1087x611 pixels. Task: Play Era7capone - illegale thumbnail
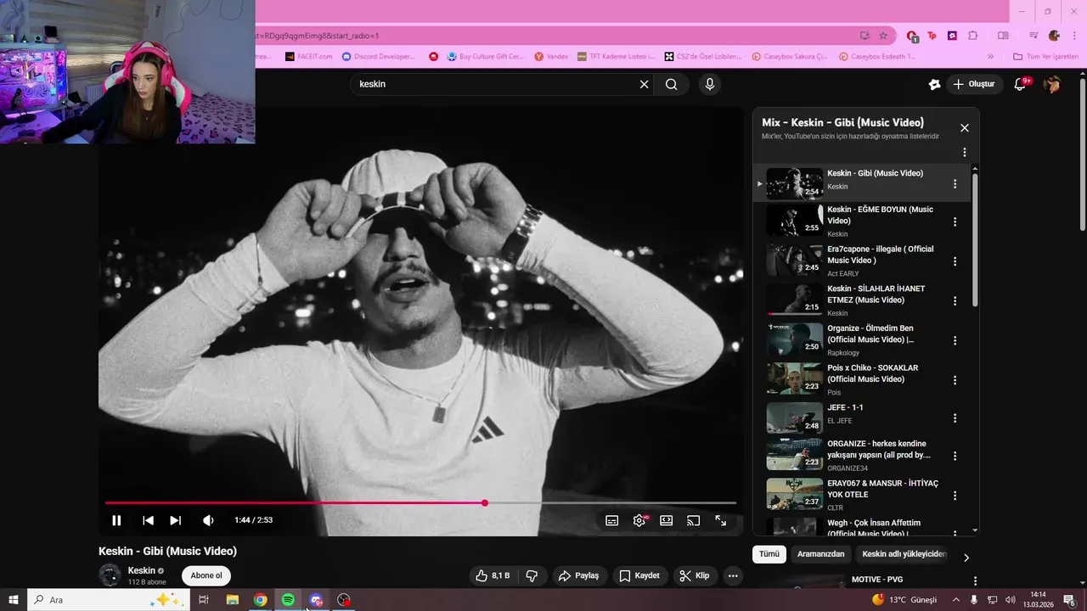click(795, 261)
